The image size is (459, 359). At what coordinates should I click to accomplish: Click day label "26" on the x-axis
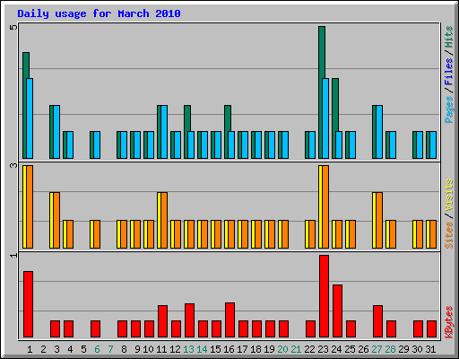coord(363,349)
